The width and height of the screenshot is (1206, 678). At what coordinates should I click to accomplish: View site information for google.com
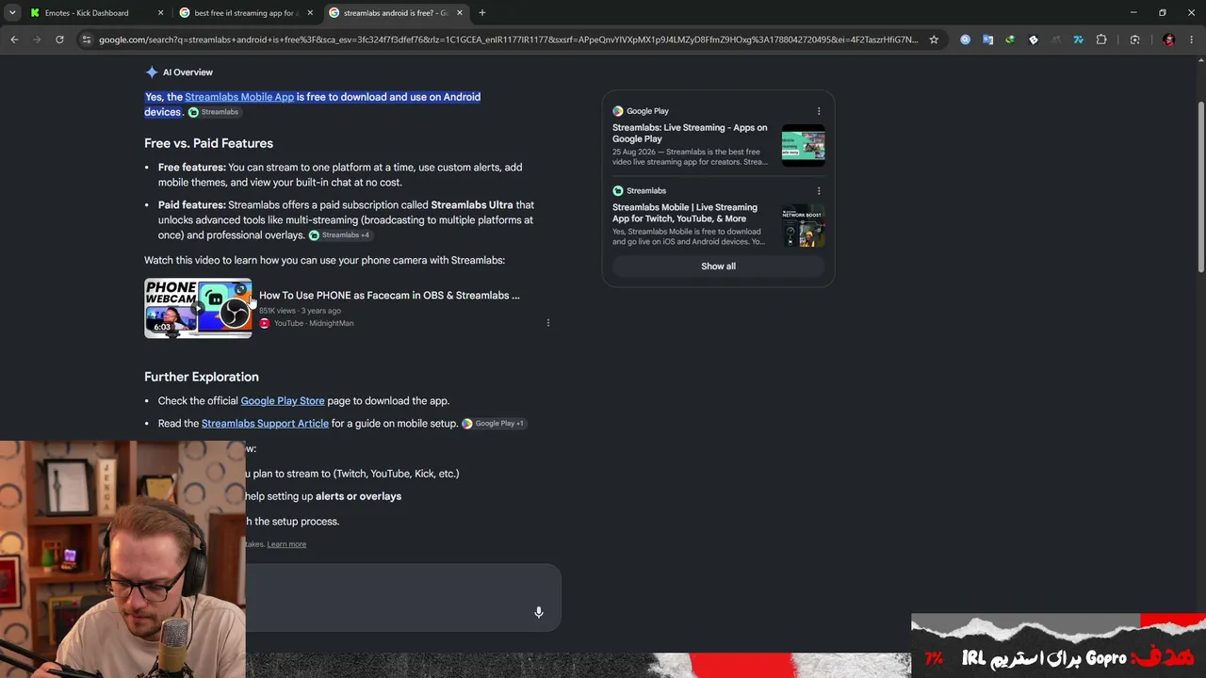coord(87,40)
